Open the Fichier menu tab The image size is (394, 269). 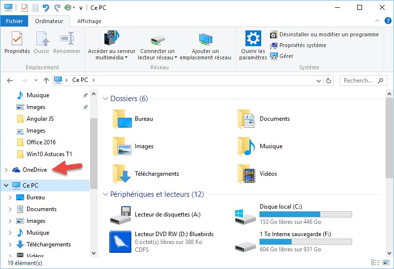point(14,21)
